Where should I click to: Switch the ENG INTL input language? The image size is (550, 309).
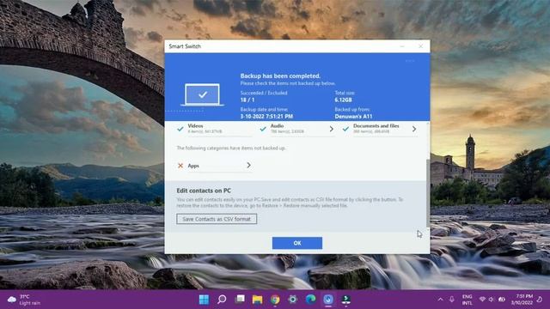click(x=467, y=300)
